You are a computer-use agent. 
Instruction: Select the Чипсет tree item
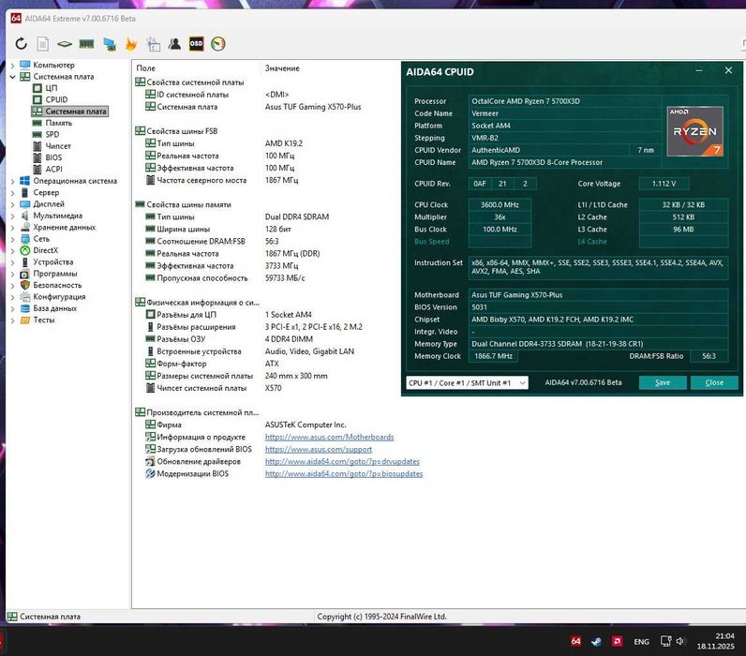(58, 146)
